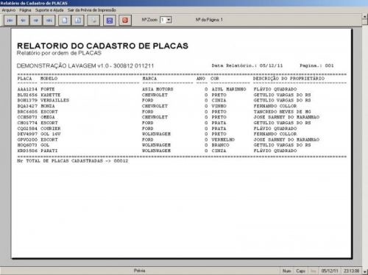The height and width of the screenshot is (275, 368).
Task: Click plate AAA1234 in the report
Action: 27,89
